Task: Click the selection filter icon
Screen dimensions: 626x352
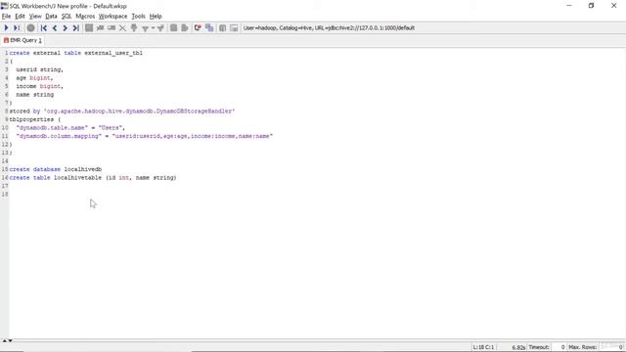Action: pyautogui.click(x=134, y=28)
